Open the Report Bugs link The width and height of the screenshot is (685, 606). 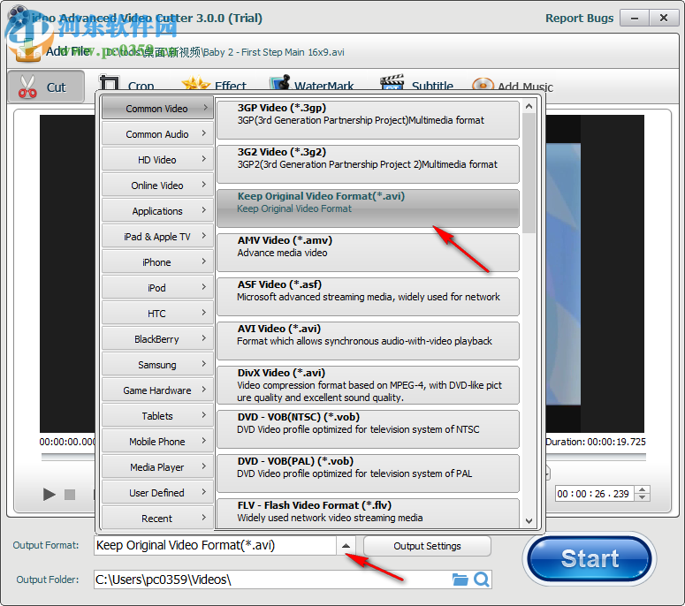pyautogui.click(x=579, y=19)
